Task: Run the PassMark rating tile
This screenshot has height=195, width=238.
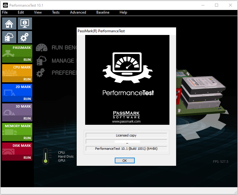Action: 17,54
